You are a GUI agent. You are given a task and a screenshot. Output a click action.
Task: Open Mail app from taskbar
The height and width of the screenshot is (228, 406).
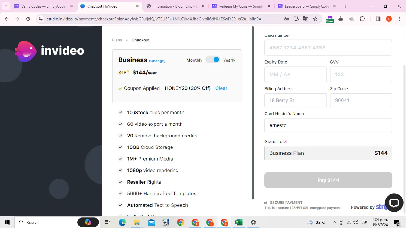pyautogui.click(x=151, y=222)
